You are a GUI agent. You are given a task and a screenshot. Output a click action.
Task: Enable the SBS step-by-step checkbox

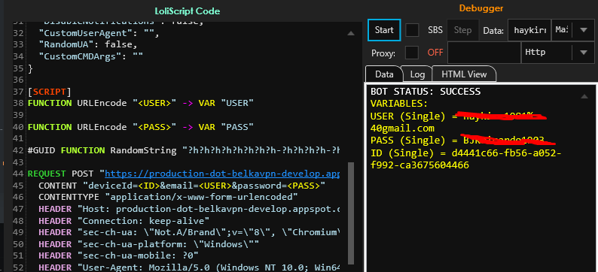click(x=412, y=30)
